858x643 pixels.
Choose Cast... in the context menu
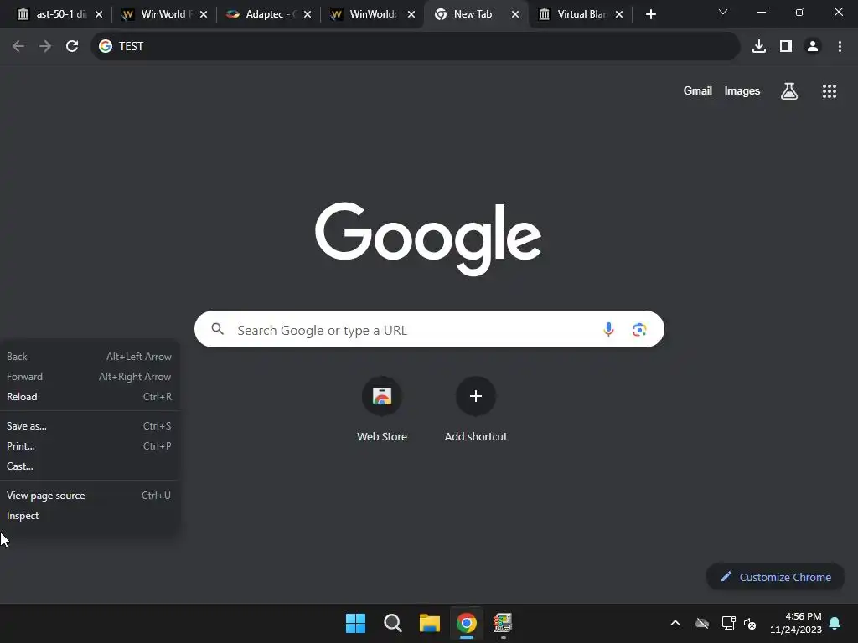coord(89,466)
